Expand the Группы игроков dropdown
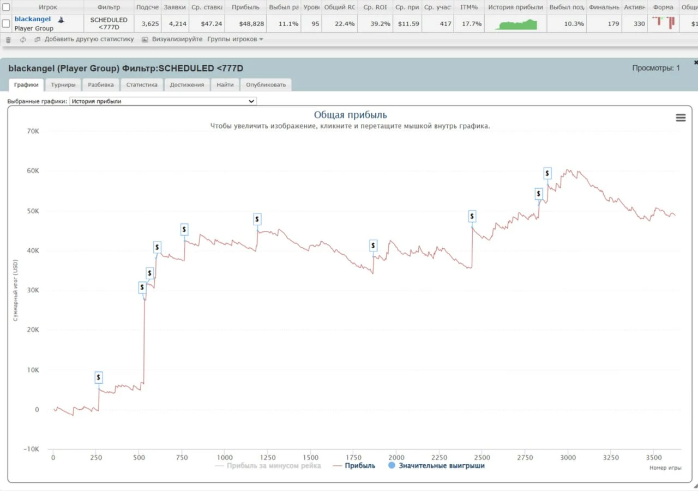 coord(235,39)
